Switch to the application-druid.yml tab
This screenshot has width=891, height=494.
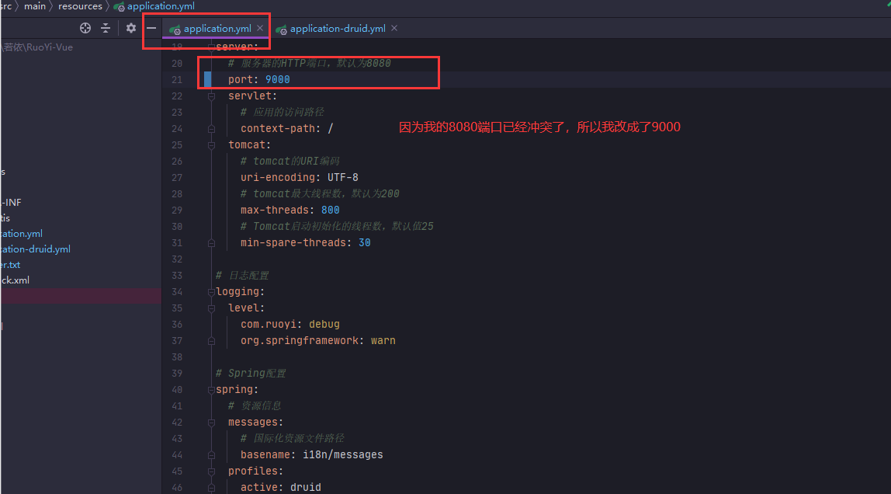[338, 29]
